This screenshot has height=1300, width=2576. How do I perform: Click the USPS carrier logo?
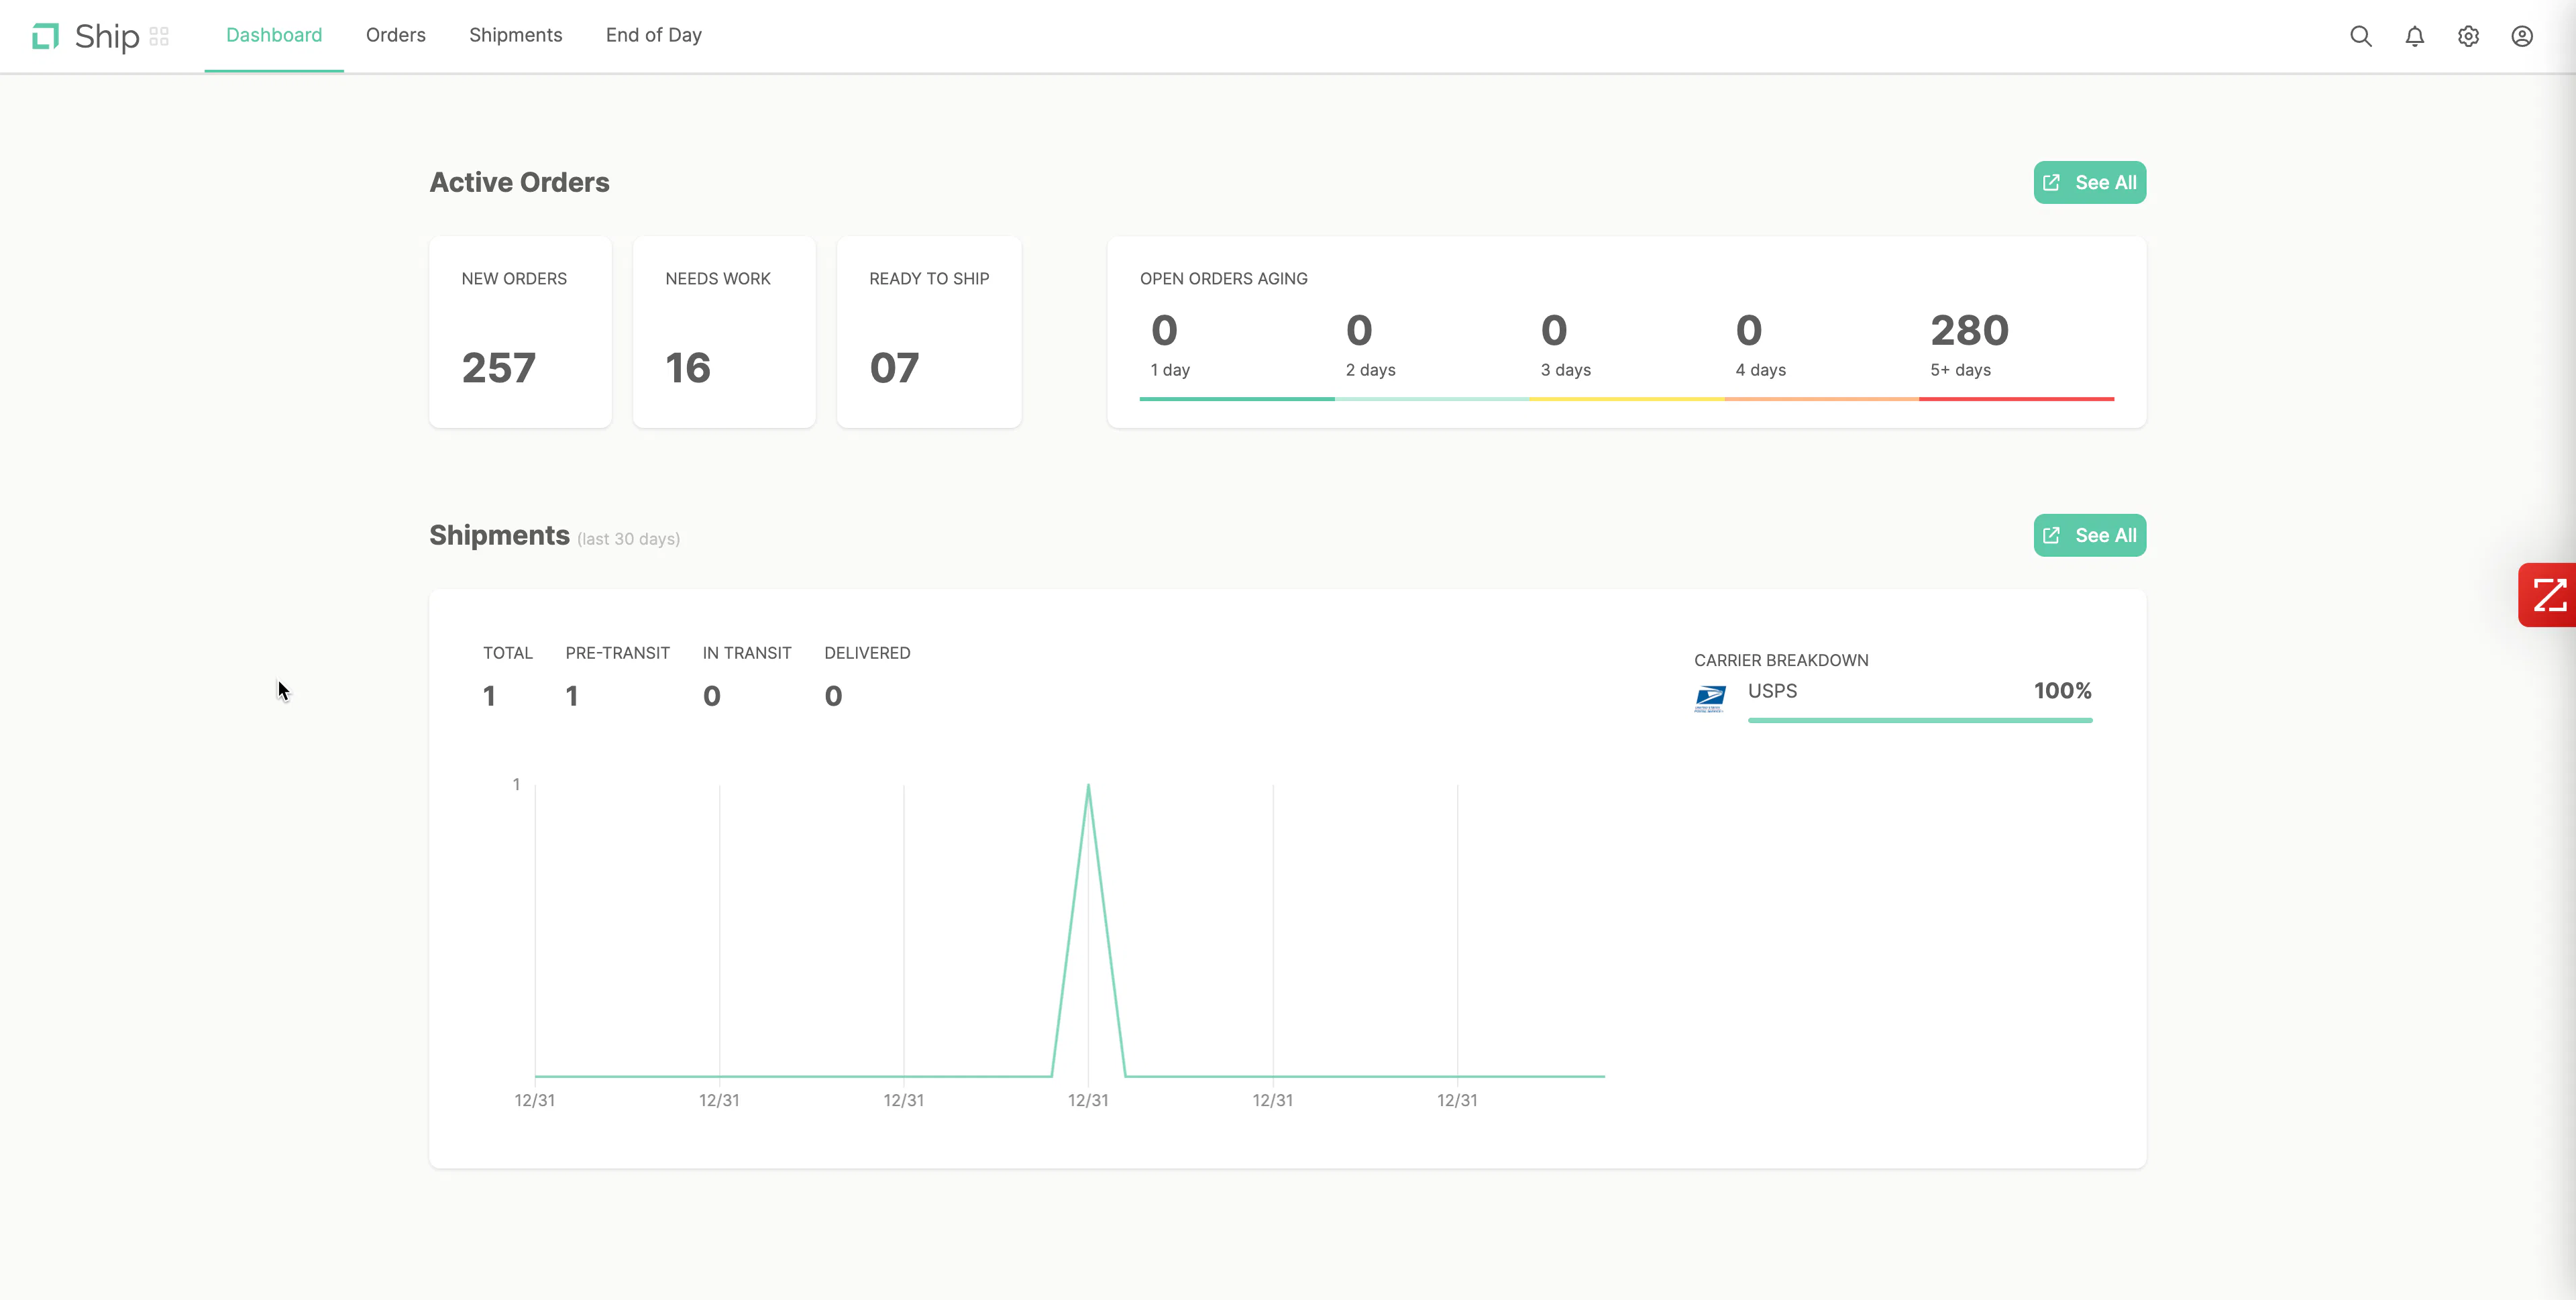[x=1710, y=698]
